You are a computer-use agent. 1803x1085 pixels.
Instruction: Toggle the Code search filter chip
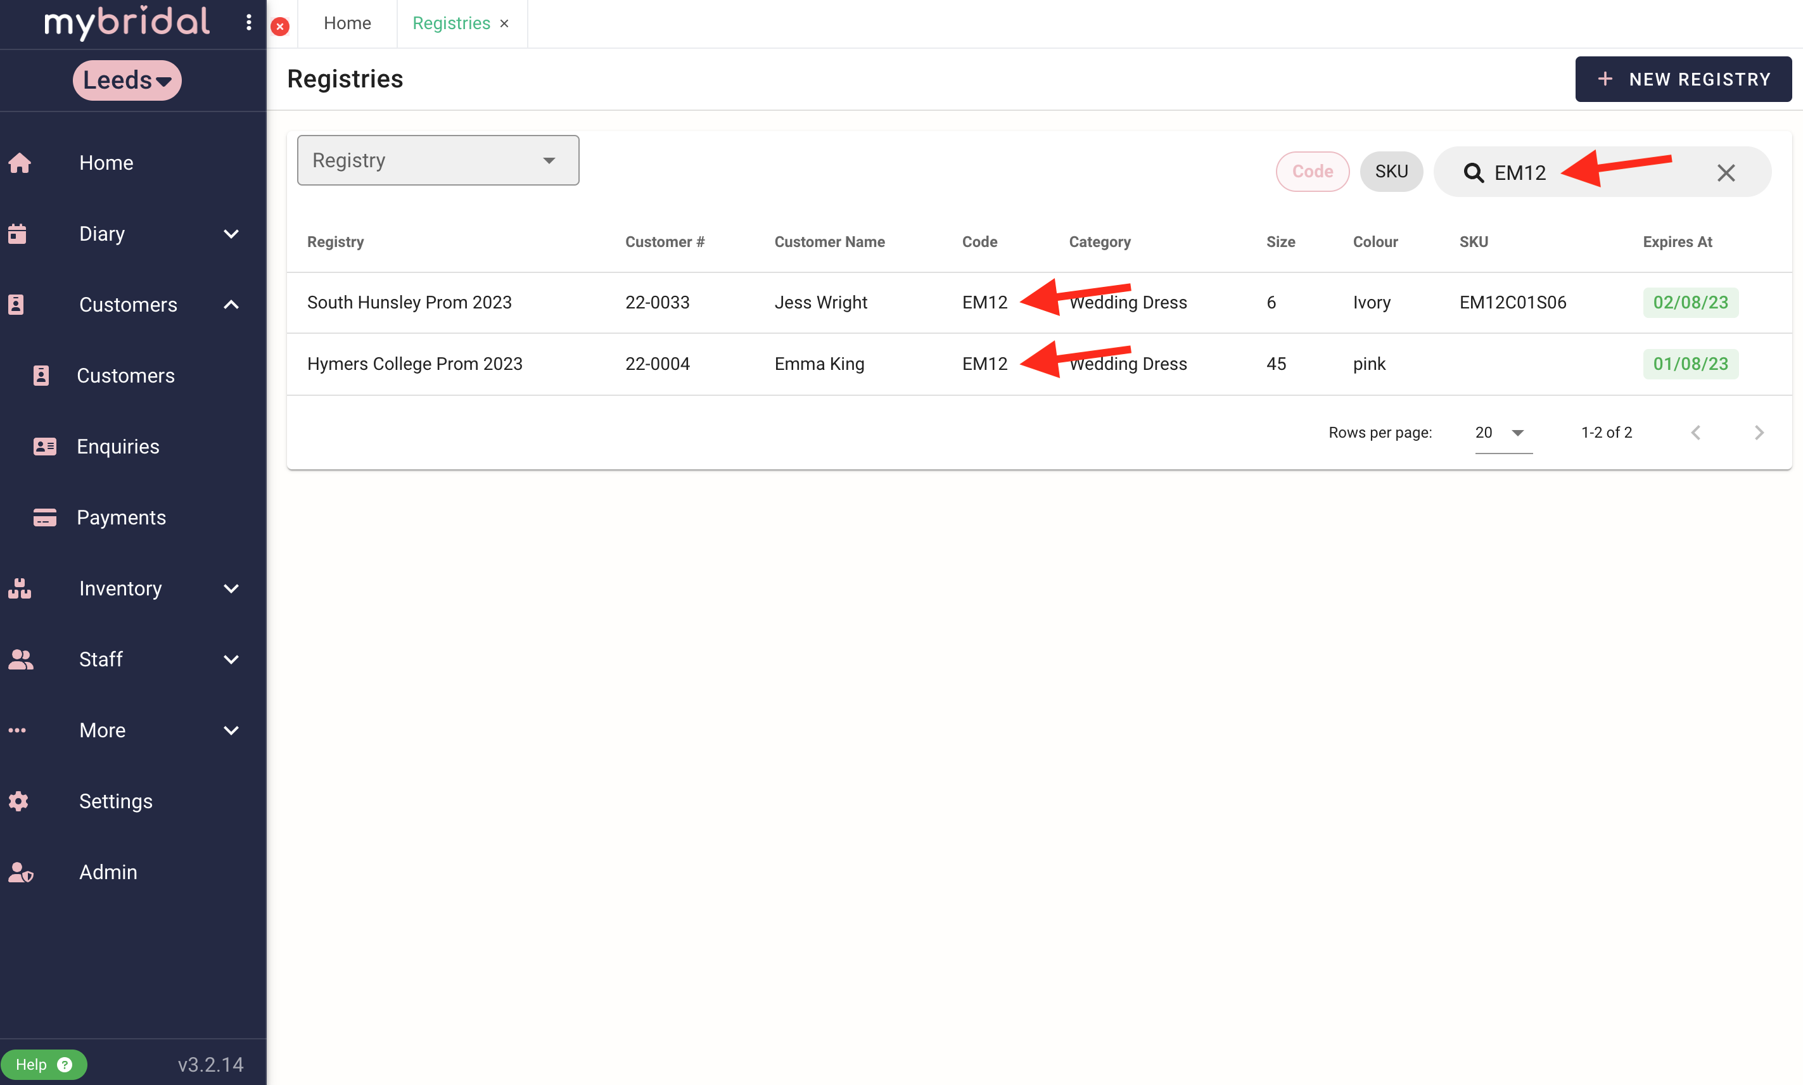[1313, 171]
